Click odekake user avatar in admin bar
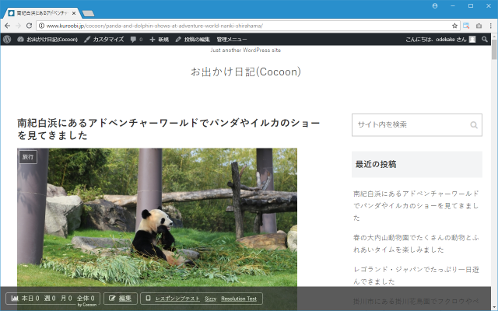498x311 pixels. [x=472, y=40]
